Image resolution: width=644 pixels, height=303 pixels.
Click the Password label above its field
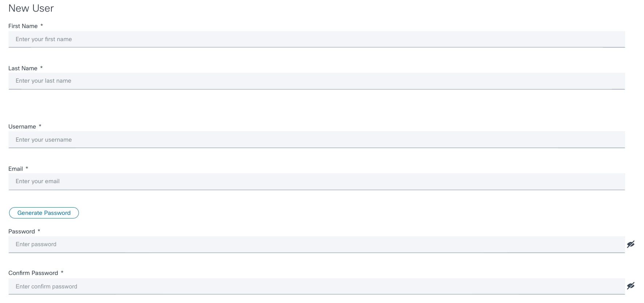[21, 232]
